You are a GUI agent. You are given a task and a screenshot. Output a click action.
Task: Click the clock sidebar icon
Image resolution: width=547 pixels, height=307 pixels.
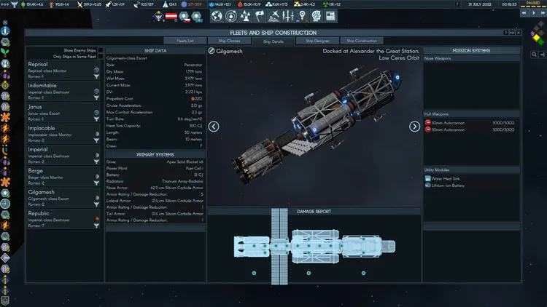[5, 204]
